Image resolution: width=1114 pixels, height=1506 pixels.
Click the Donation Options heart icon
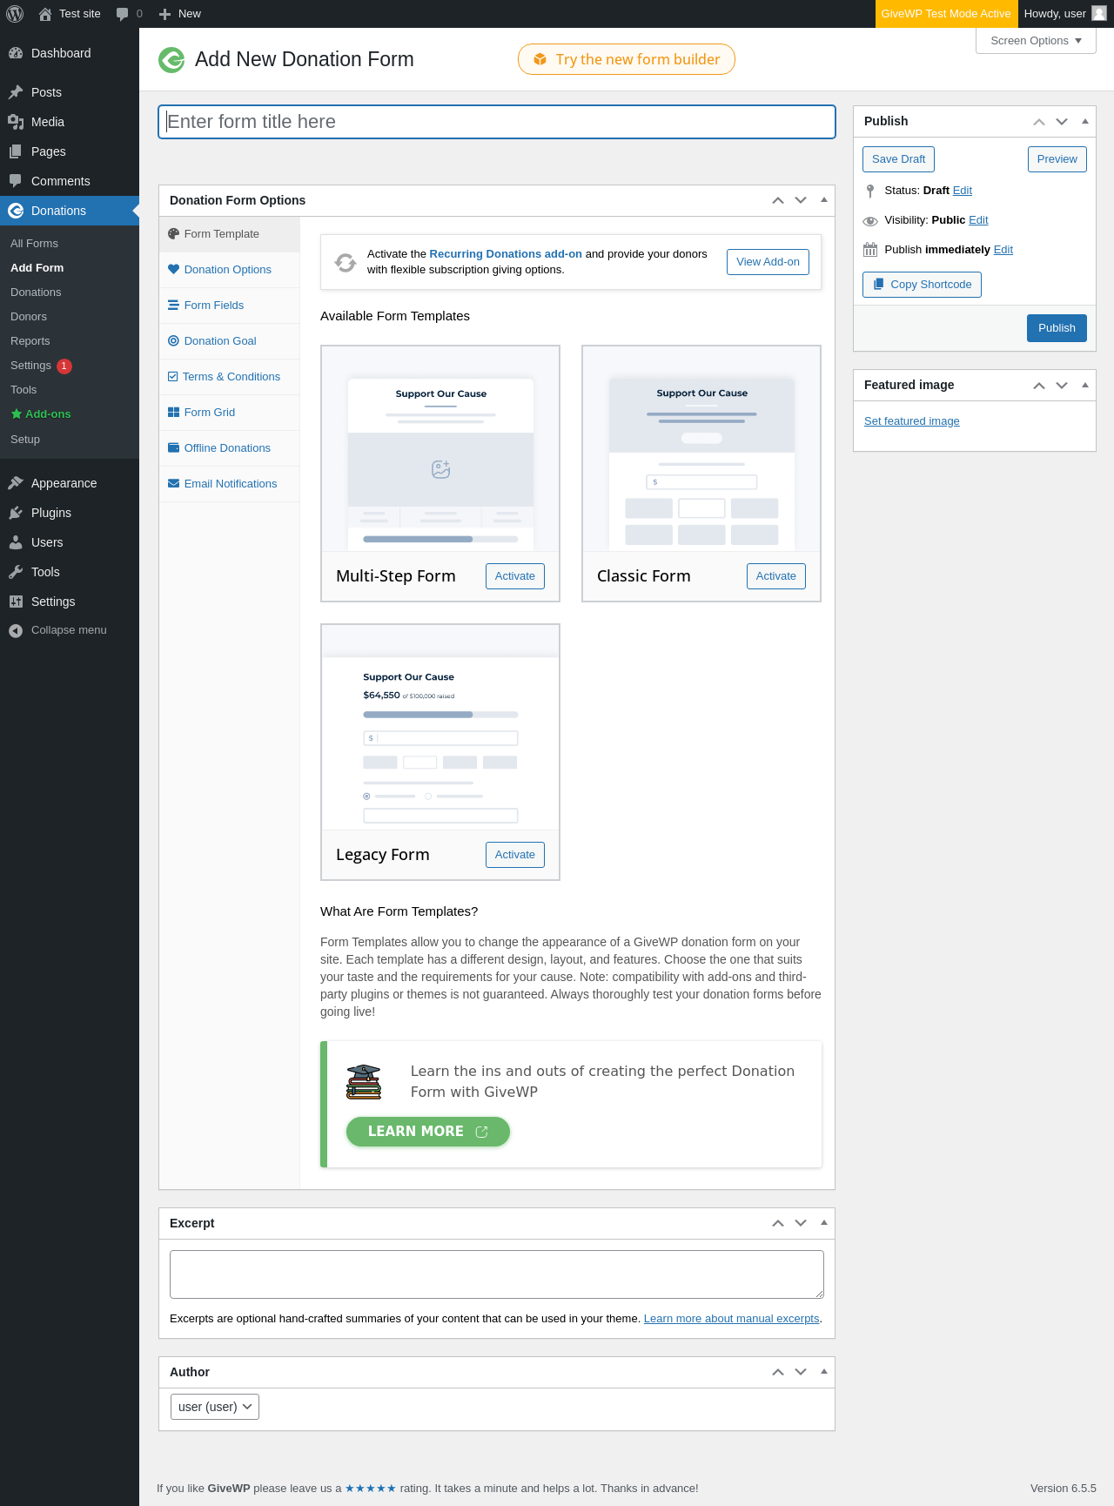pos(174,270)
